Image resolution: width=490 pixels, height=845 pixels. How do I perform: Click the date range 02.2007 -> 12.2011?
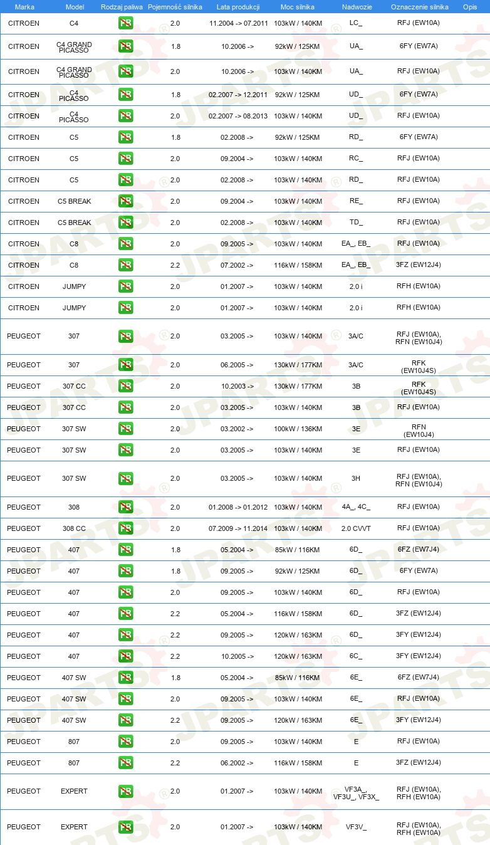click(238, 95)
